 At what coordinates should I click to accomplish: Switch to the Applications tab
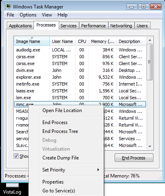tap(20, 26)
